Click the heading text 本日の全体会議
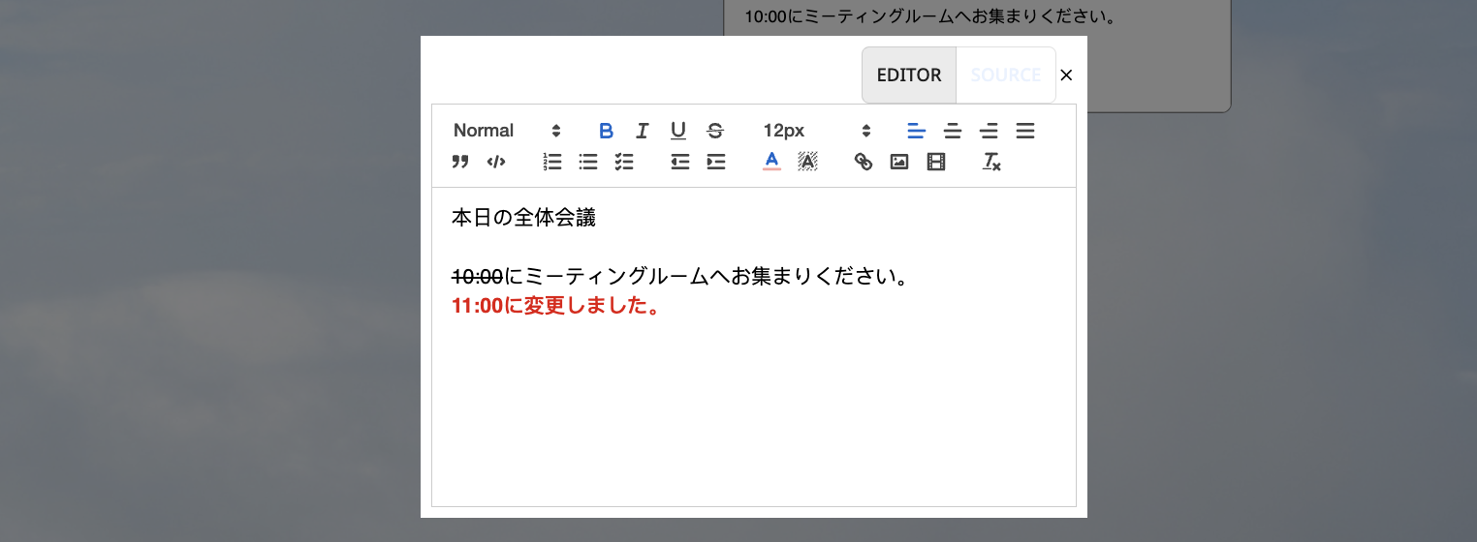The image size is (1477, 542). pos(523,218)
